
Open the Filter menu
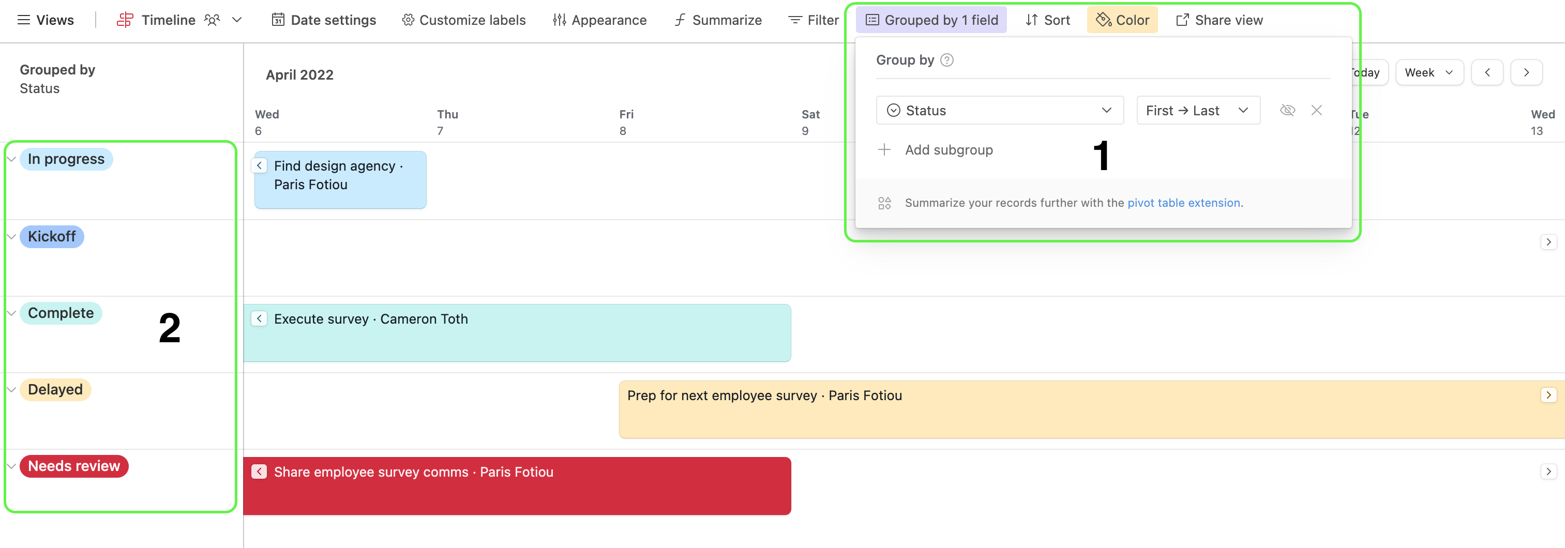tap(814, 20)
